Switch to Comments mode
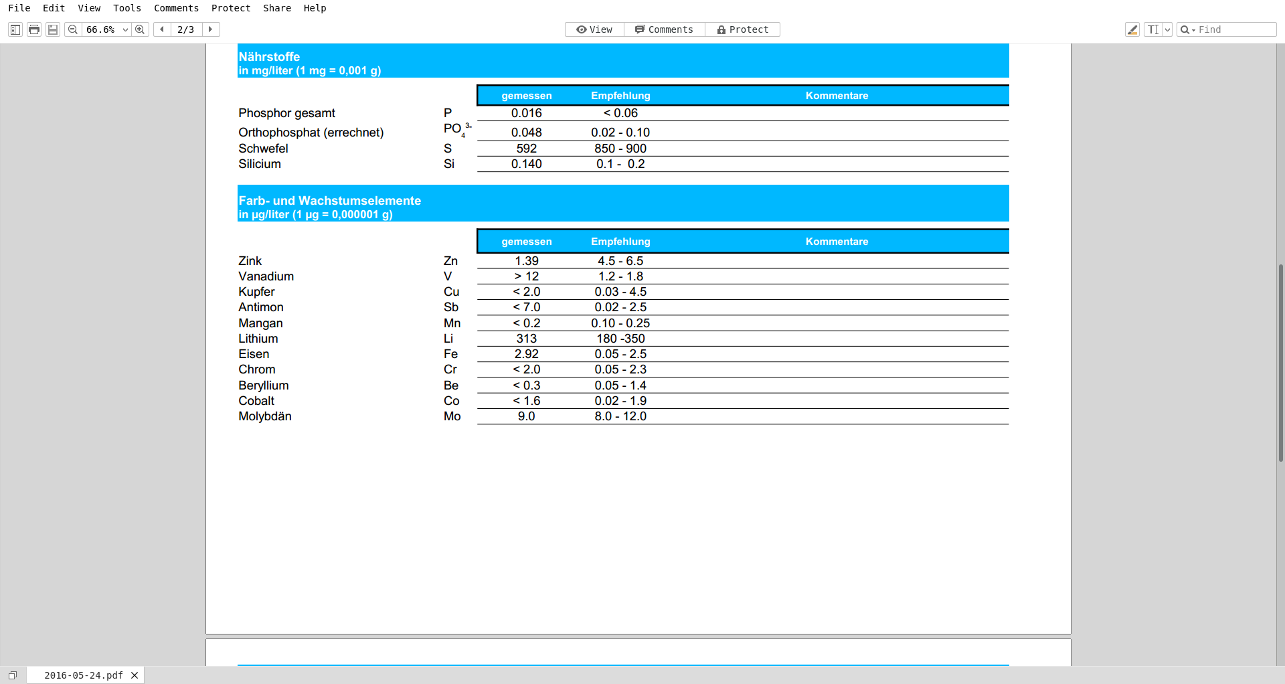Image resolution: width=1285 pixels, height=684 pixels. pyautogui.click(x=664, y=29)
